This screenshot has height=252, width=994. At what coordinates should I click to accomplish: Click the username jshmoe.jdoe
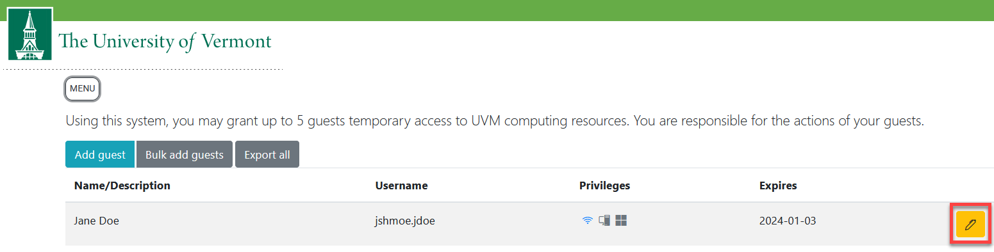point(406,221)
